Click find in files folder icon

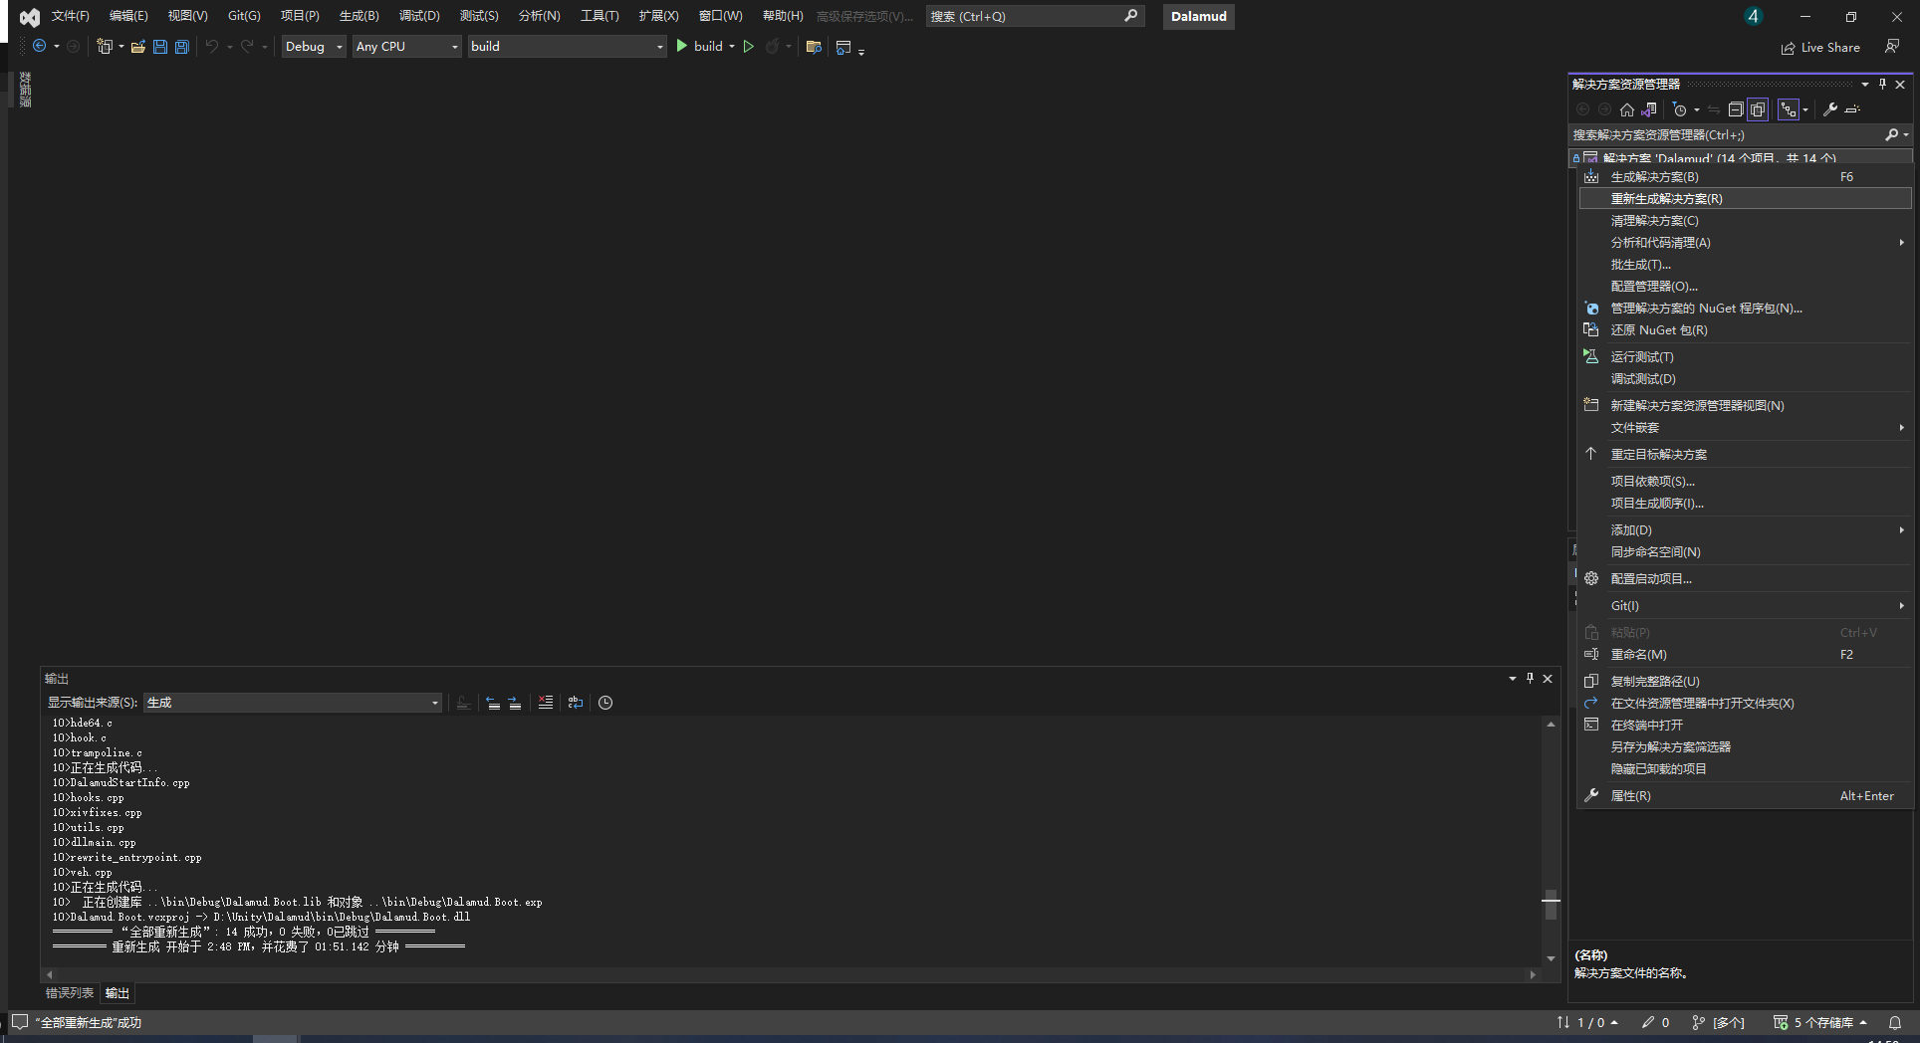coord(814,47)
